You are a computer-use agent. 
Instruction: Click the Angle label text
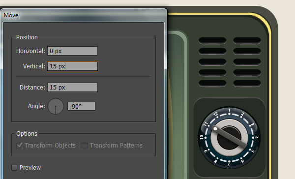36,106
